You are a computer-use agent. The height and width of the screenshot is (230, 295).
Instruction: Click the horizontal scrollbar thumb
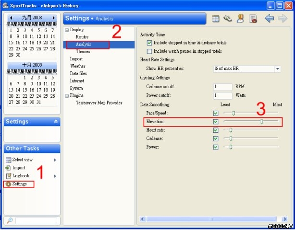(x=211, y=219)
